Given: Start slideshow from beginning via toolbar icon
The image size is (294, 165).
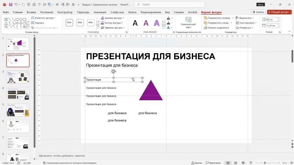Looking at the screenshot, I should pyautogui.click(x=29, y=5).
